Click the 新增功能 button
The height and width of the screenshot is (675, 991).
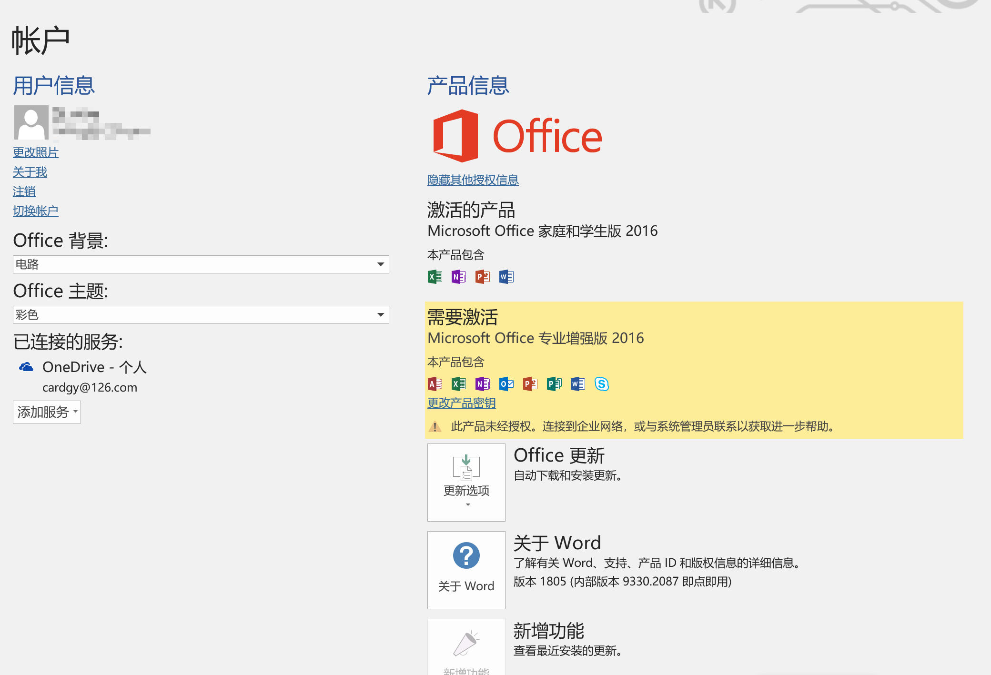click(x=466, y=647)
